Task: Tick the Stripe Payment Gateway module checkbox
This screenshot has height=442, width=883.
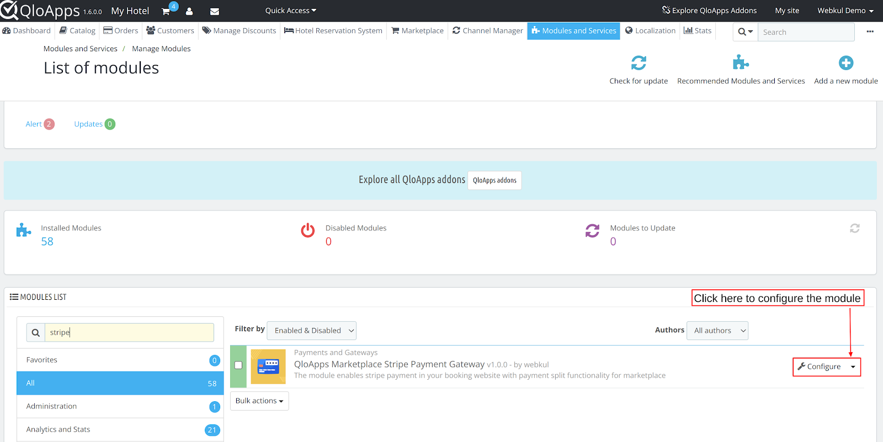Action: (238, 365)
